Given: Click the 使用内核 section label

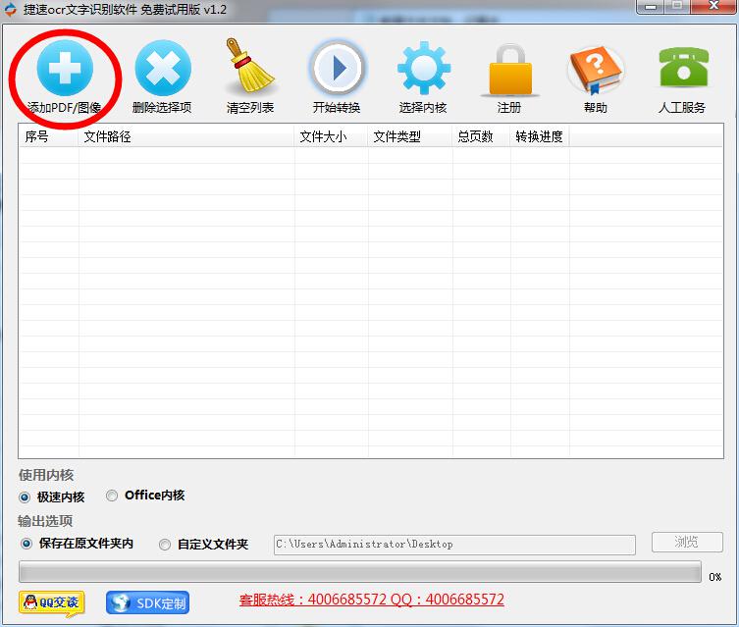Looking at the screenshot, I should pyautogui.click(x=46, y=475).
